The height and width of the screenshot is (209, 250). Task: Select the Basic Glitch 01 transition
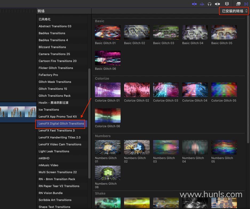pyautogui.click(x=108, y=33)
